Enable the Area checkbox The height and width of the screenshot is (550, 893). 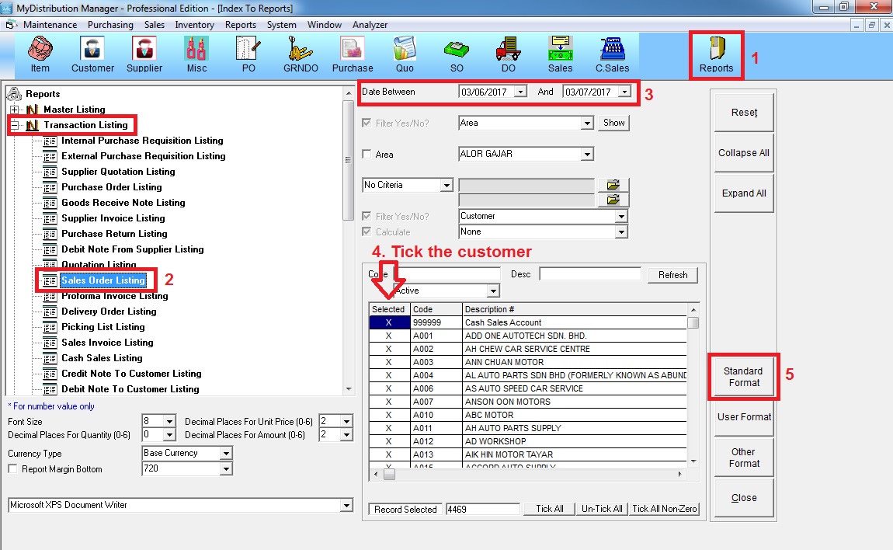coord(368,155)
